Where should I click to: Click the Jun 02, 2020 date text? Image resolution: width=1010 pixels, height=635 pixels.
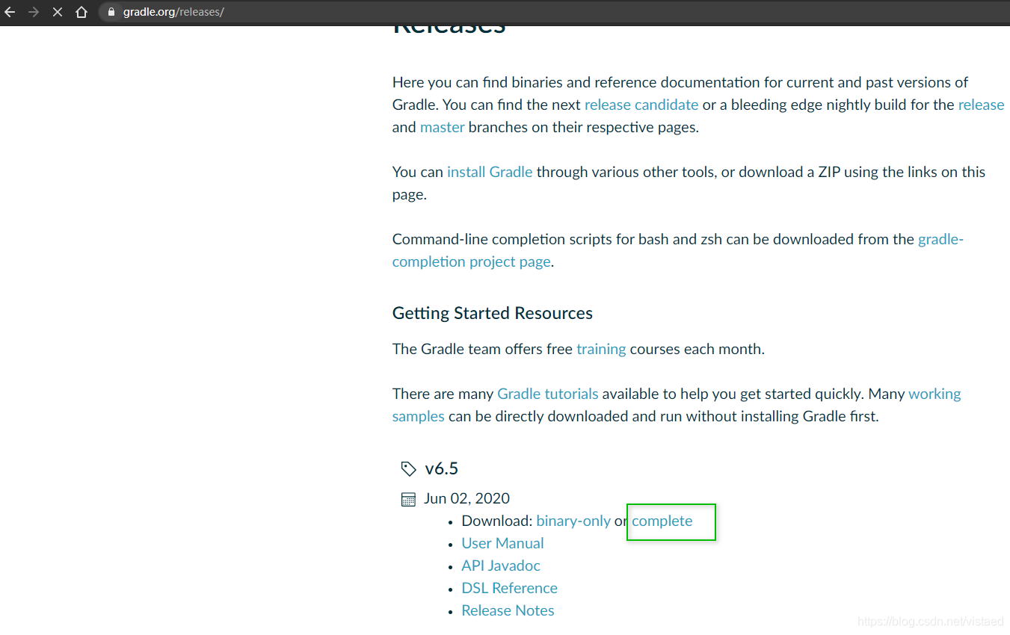coord(466,498)
